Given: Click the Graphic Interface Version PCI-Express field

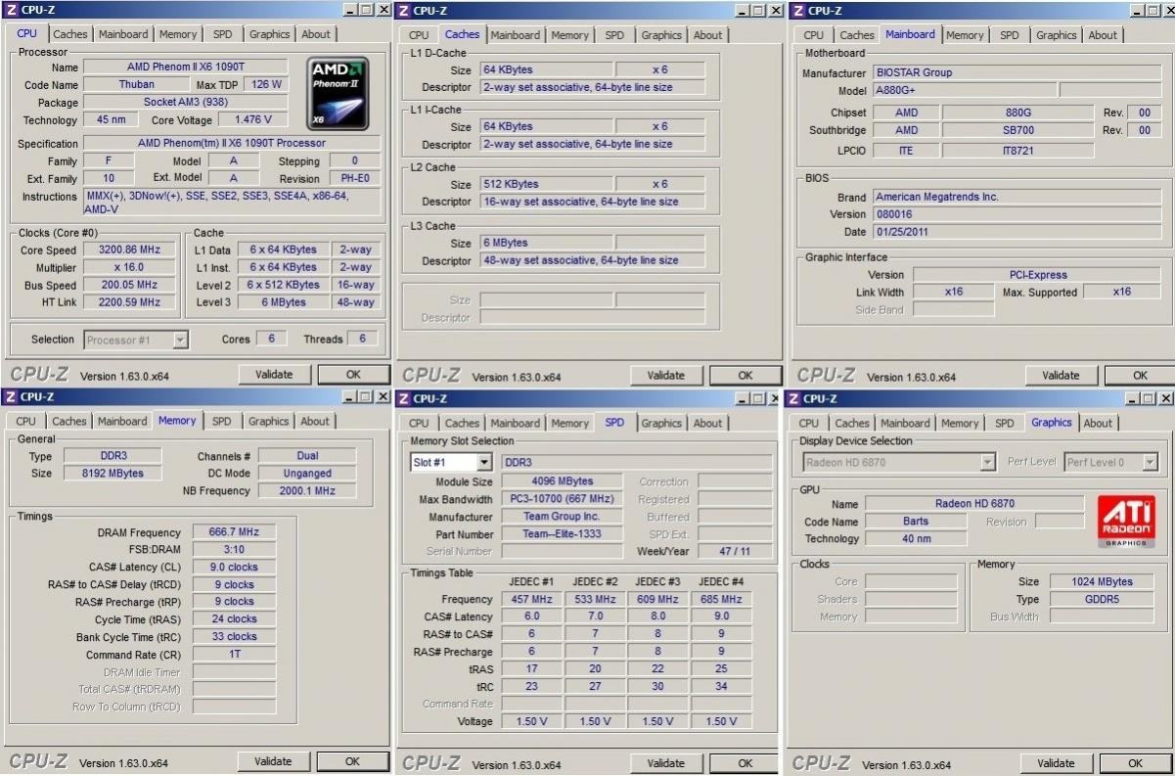Looking at the screenshot, I should coord(1038,275).
